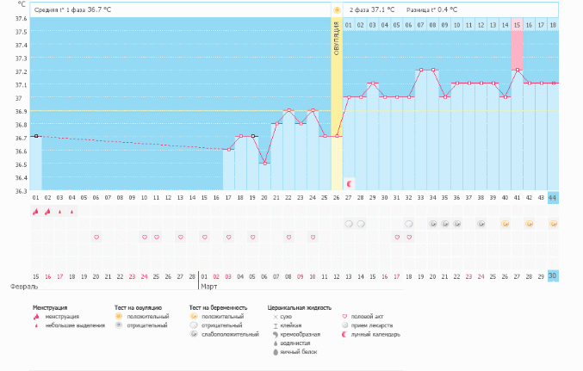Click the weakly positive test icon on day 34
The width and height of the screenshot is (583, 371).
tap(433, 224)
